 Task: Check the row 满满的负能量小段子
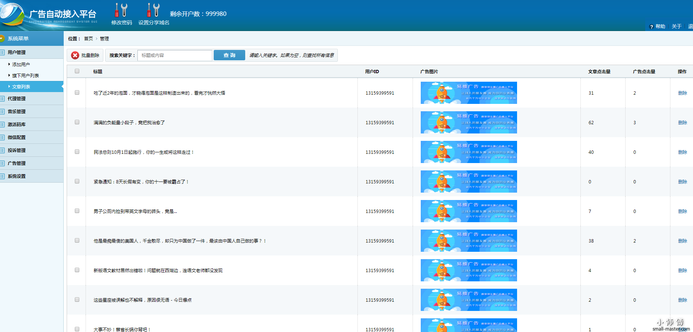click(77, 122)
